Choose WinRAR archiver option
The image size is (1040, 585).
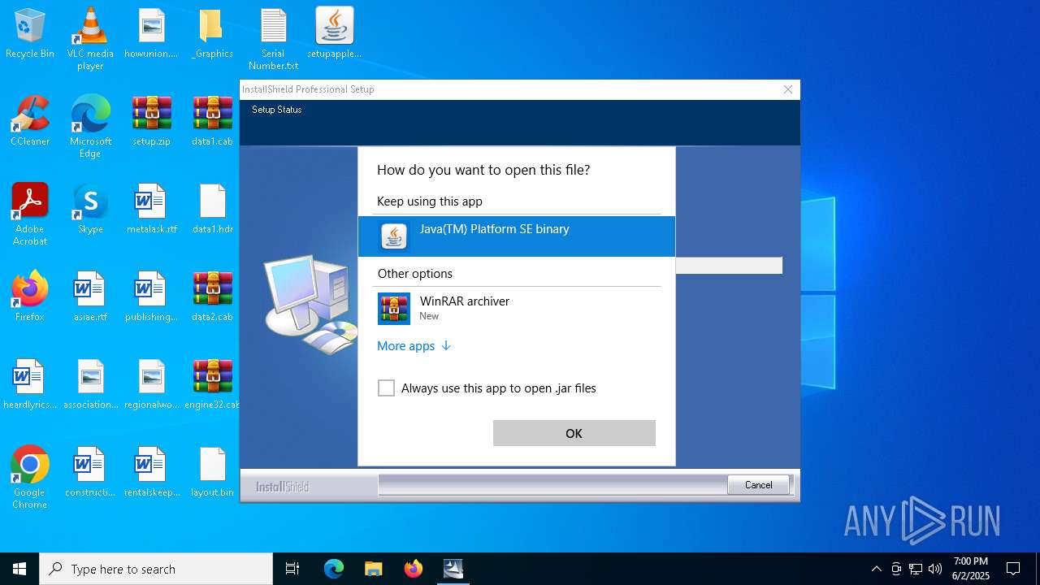(517, 309)
